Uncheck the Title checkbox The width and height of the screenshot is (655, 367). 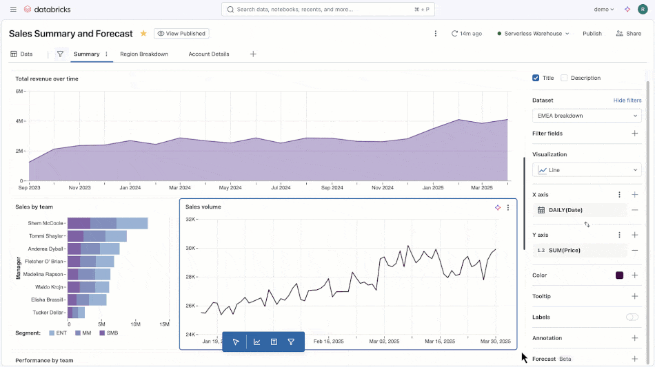536,78
